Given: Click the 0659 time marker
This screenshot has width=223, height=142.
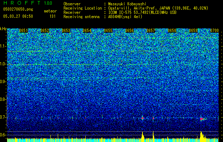Looking at the screenshot, I should pyautogui.click(x=193, y=31).
